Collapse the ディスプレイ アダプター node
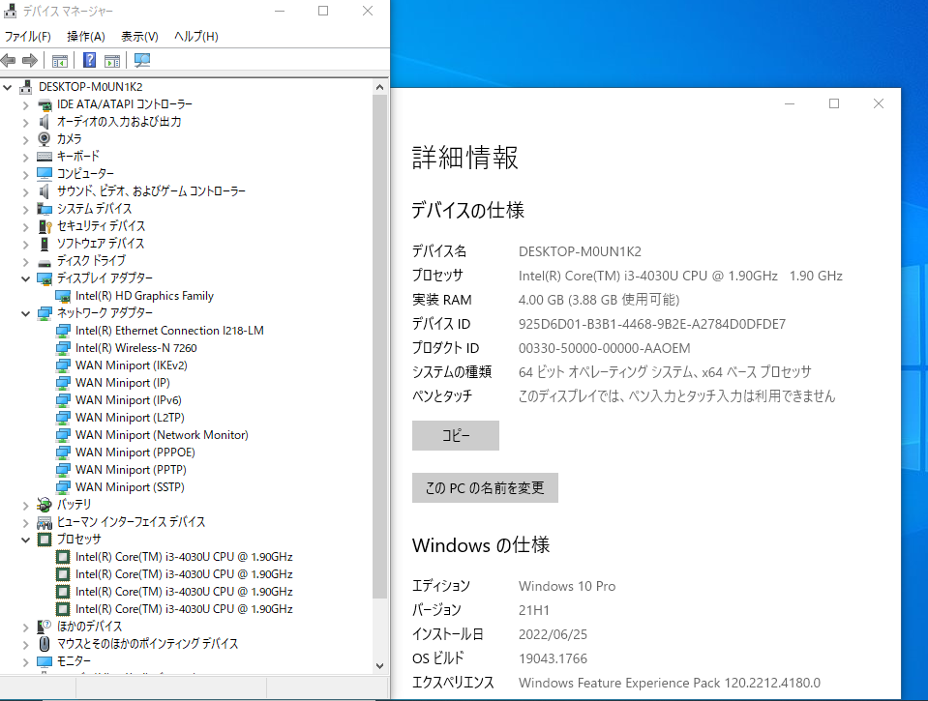 pos(25,278)
